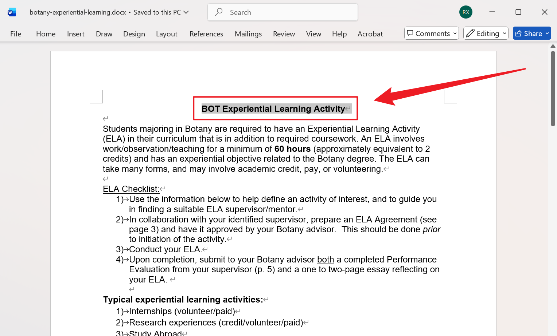Click the Internships (volunteer/paid) list item
Screen dimensions: 557x336
[x=182, y=311]
